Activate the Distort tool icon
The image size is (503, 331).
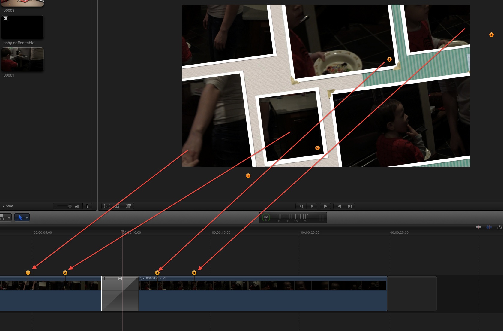coord(129,206)
